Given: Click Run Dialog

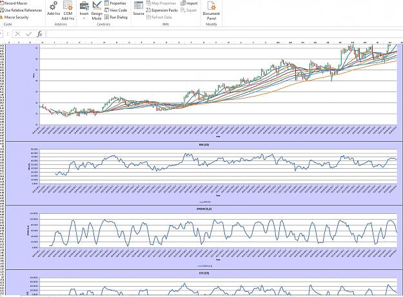Looking at the screenshot, I should [116, 17].
